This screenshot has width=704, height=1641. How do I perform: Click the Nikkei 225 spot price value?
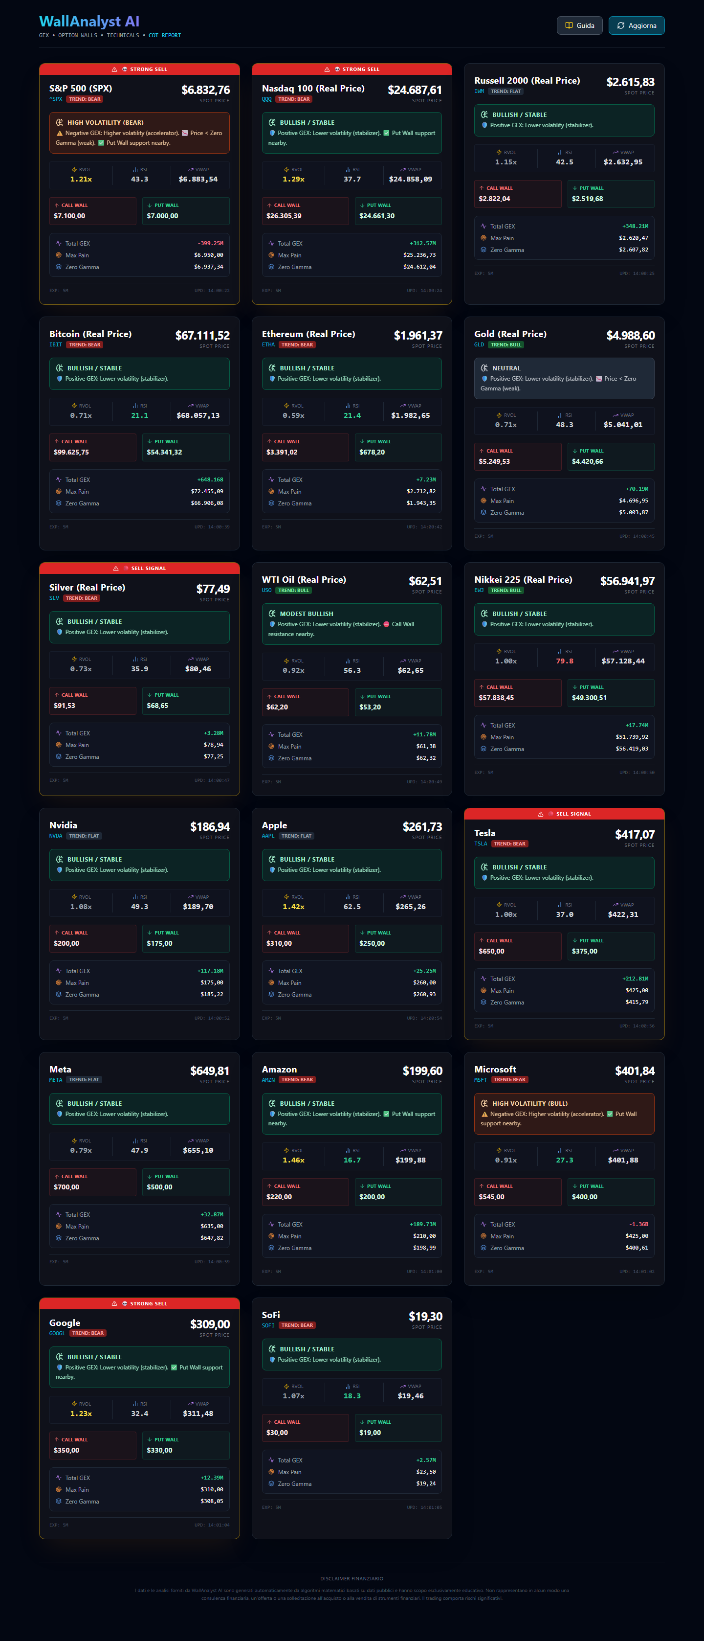point(627,581)
